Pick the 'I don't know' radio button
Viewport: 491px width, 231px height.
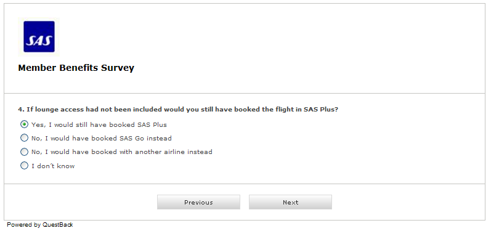pos(24,165)
